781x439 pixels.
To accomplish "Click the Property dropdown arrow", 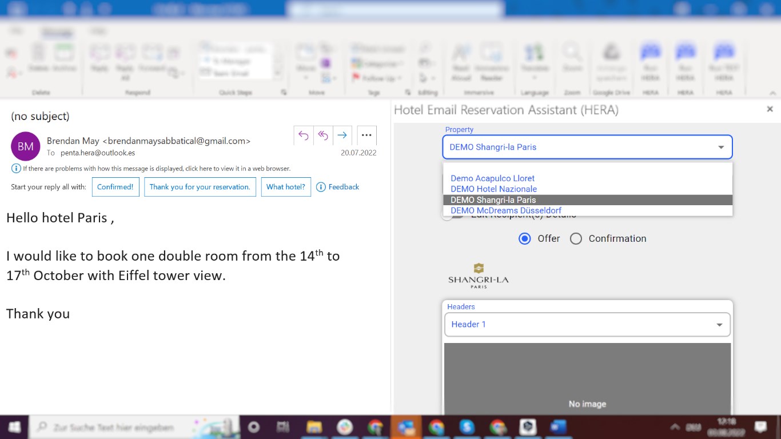I will tap(720, 147).
